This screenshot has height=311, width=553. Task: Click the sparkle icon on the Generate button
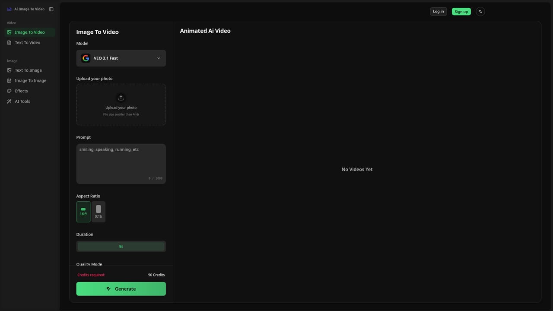coord(109,289)
